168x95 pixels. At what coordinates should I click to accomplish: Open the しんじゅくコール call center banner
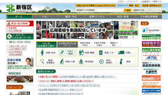click(20, 37)
